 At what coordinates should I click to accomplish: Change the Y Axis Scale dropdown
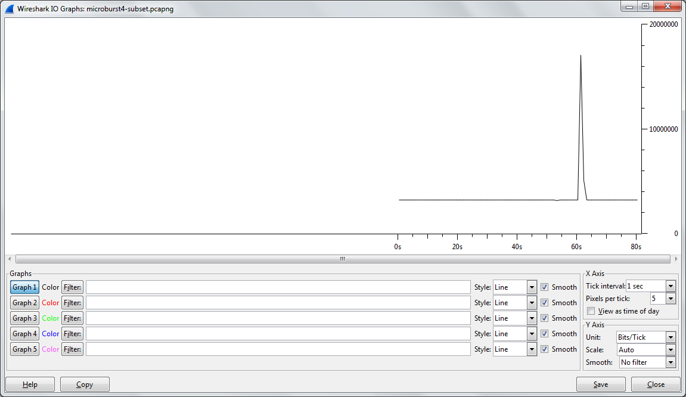pyautogui.click(x=671, y=350)
